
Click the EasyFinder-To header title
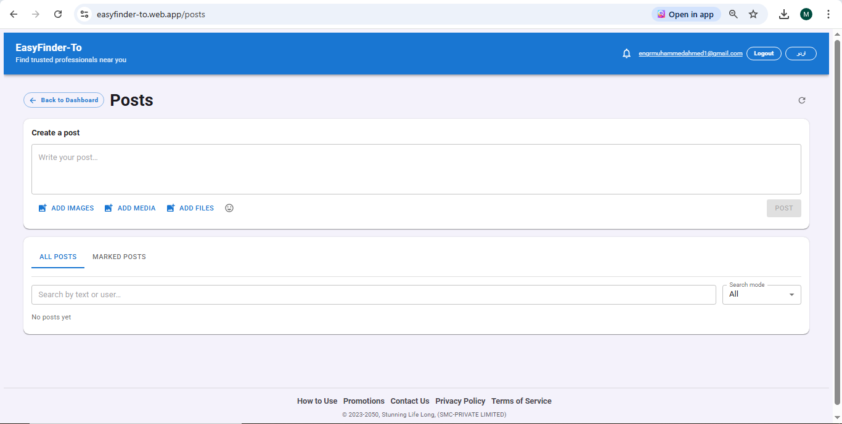(49, 47)
